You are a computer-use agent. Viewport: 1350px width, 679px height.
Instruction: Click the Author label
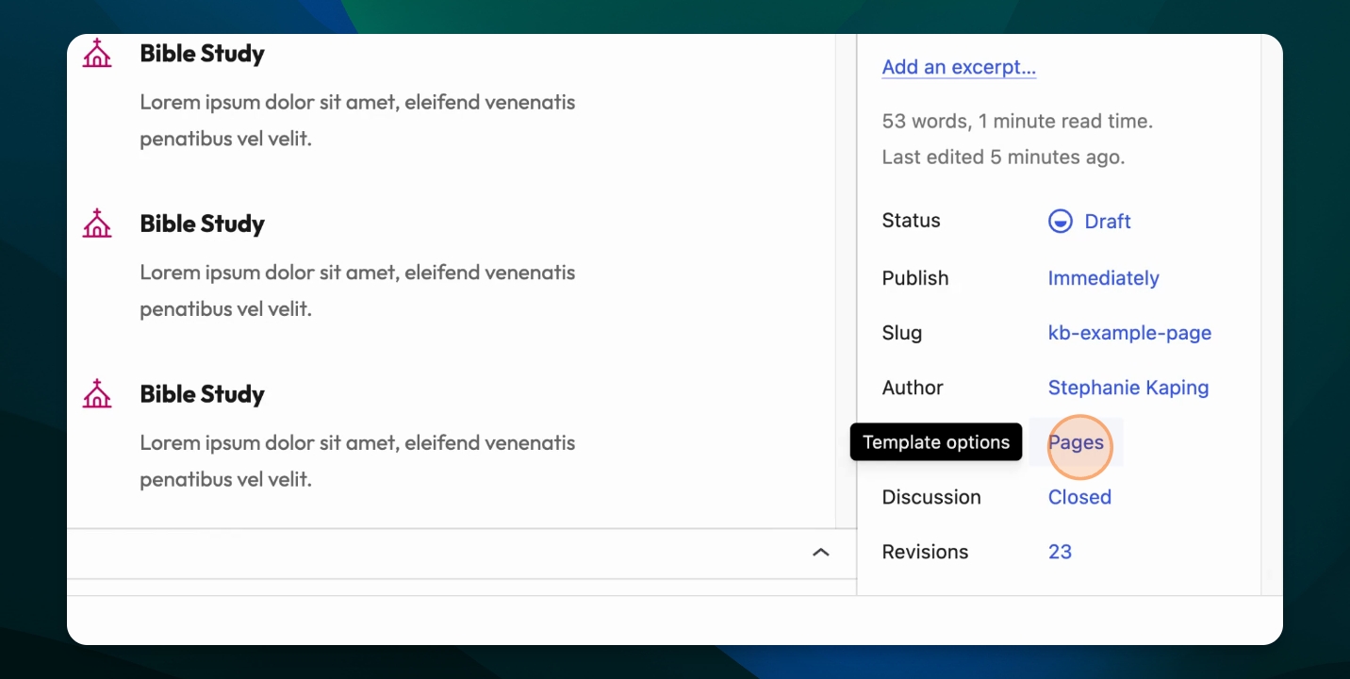pos(913,388)
